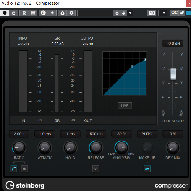Click the ANALYSIS knob
191x191 pixels.
click(121, 147)
